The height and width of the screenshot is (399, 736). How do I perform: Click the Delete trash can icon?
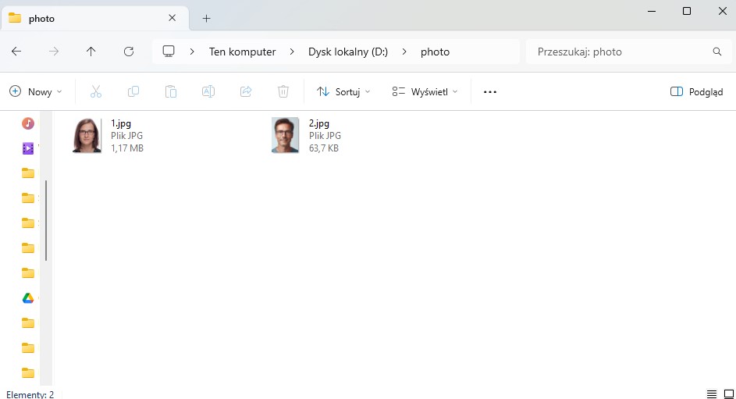click(x=283, y=91)
